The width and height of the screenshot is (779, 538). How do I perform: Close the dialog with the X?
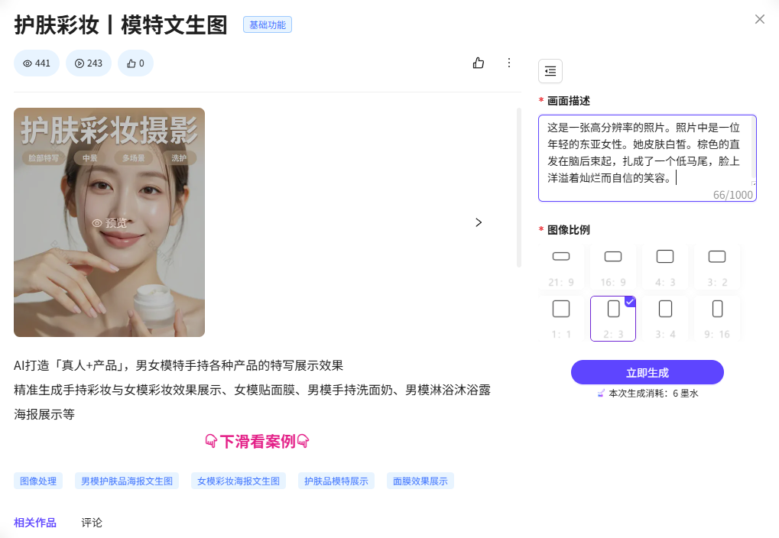click(x=760, y=19)
